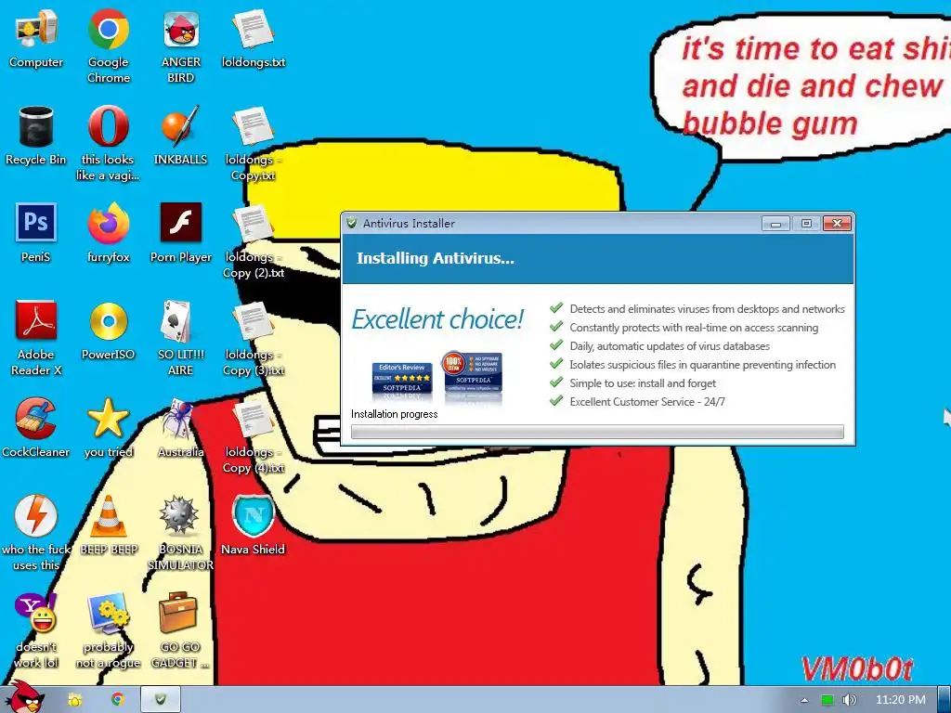The image size is (951, 713).
Task: Launch Google Chrome from the desktop
Action: coord(108,45)
